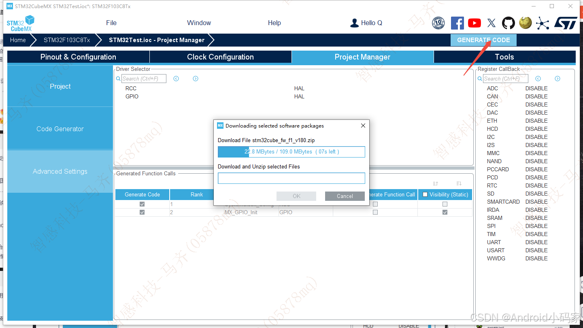Open SPI callback DISABLE dropdown

pos(536,226)
